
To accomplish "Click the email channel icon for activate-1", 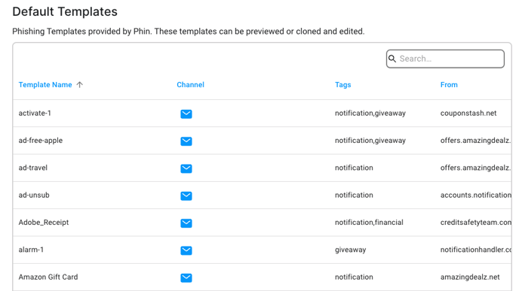I will (x=186, y=114).
